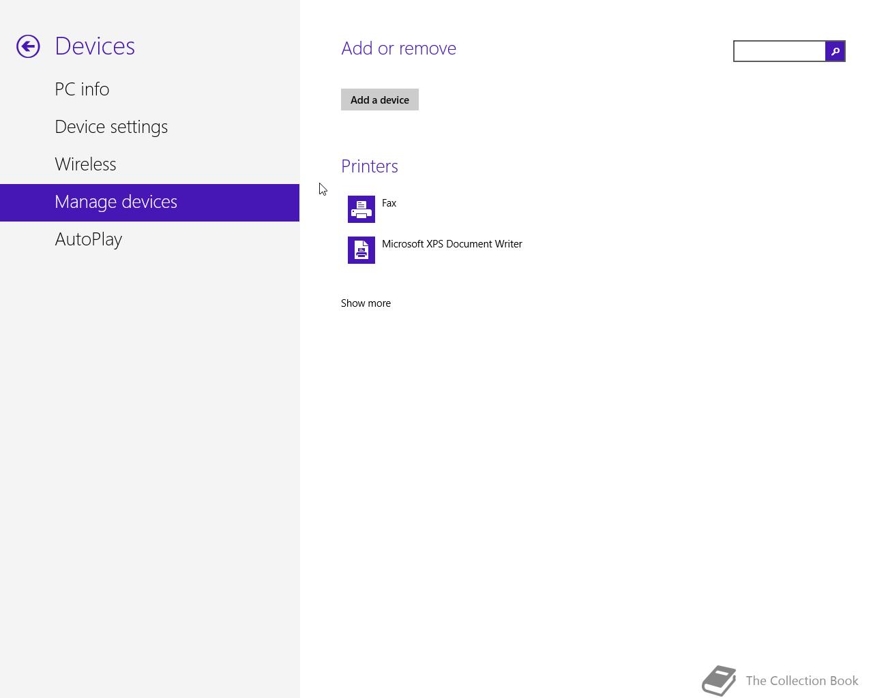Image resolution: width=873 pixels, height=698 pixels.
Task: Click the Printers section heading
Action: [370, 166]
